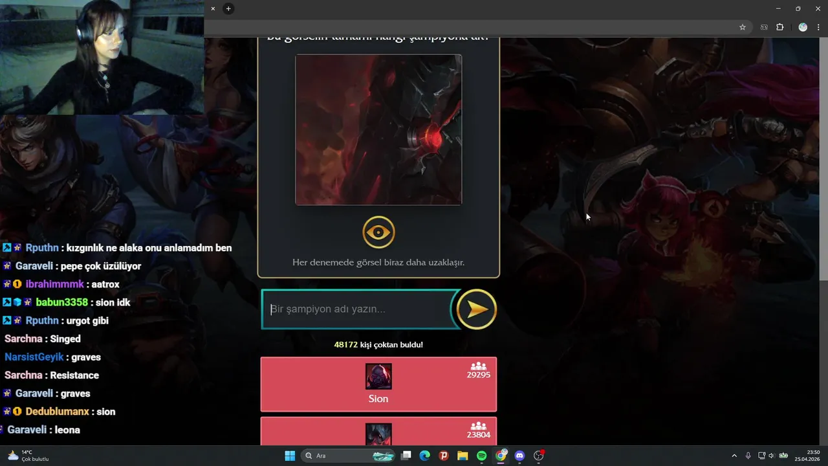Click username NarsistGeyik in chat
Viewport: 828px width, 466px height.
point(34,357)
